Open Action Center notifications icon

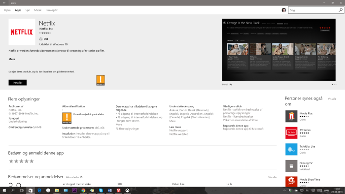point(313,191)
